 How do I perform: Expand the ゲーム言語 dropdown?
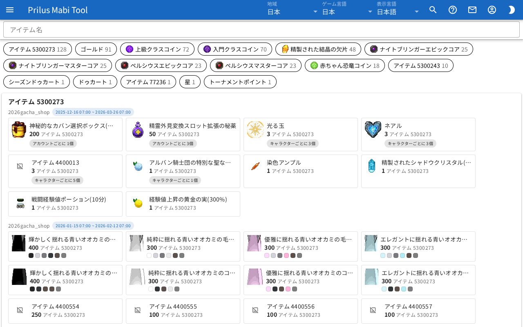(347, 10)
